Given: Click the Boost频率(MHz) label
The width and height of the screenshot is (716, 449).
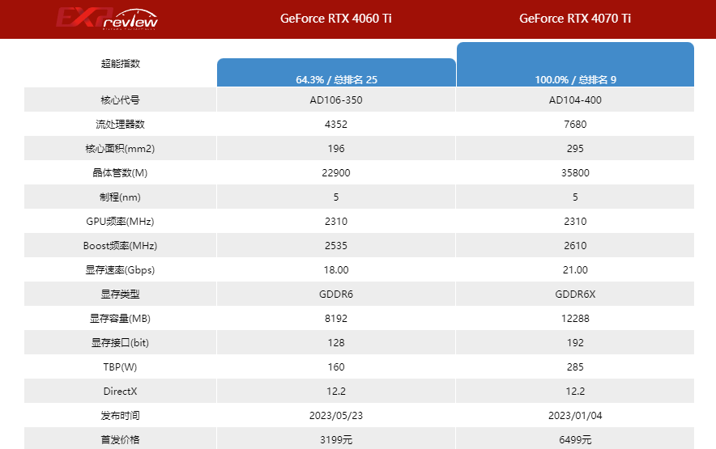Looking at the screenshot, I should (x=120, y=245).
